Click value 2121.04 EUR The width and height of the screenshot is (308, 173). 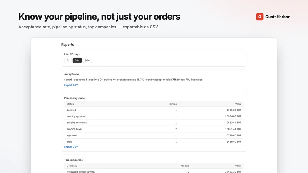[234, 110]
